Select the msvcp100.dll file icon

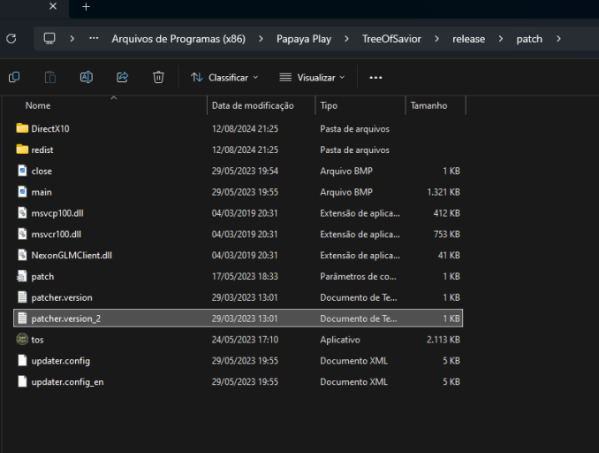click(x=22, y=212)
